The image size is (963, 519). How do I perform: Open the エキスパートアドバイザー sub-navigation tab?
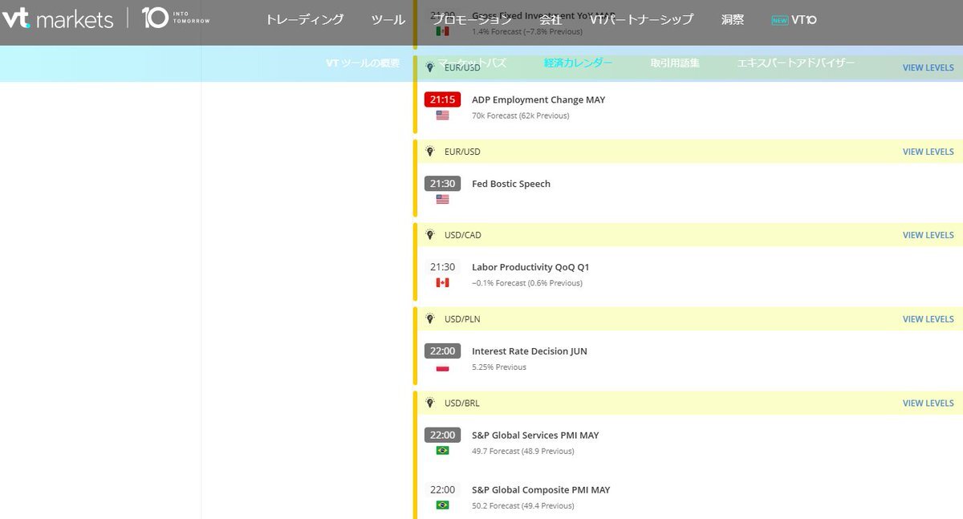[x=796, y=63]
